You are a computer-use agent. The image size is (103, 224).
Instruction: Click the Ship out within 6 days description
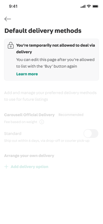pyautogui.click(x=47, y=141)
